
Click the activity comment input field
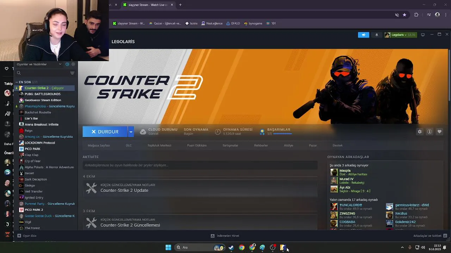pos(200,165)
